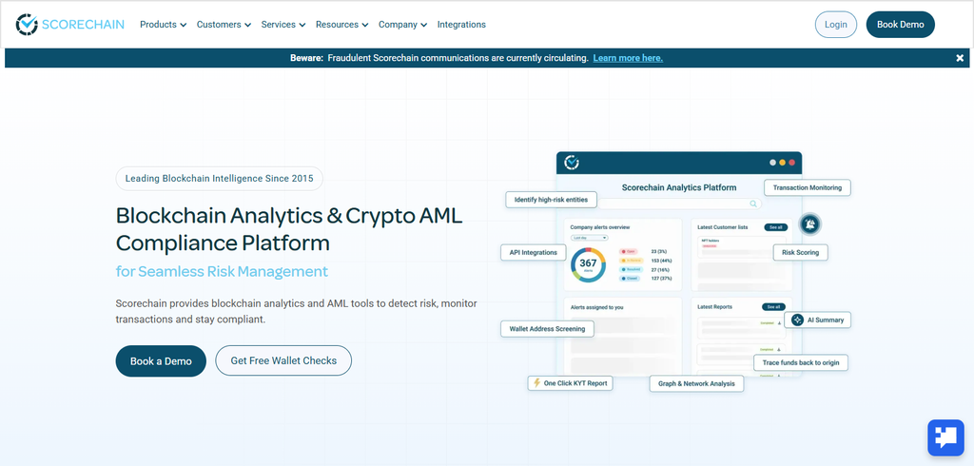974x466 pixels.
Task: Open the Company dropdown
Action: point(402,25)
